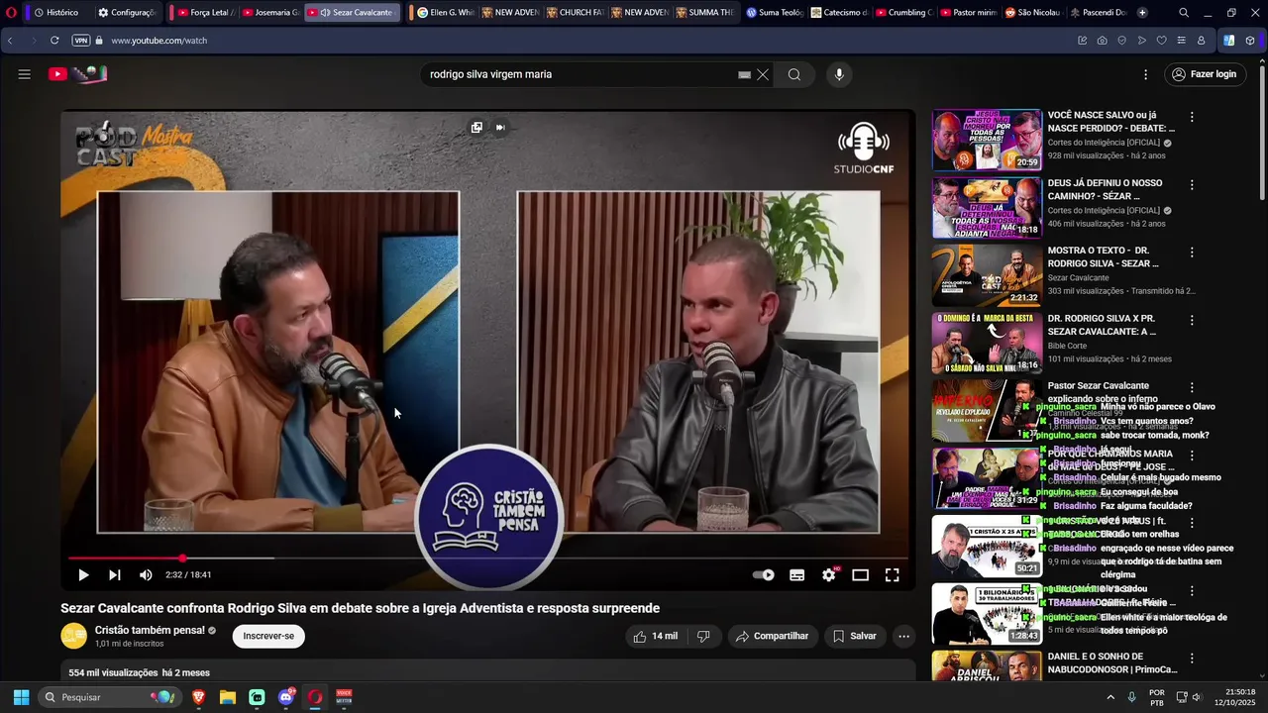The width and height of the screenshot is (1268, 713).
Task: Play the video with the play button
Action: click(x=83, y=574)
